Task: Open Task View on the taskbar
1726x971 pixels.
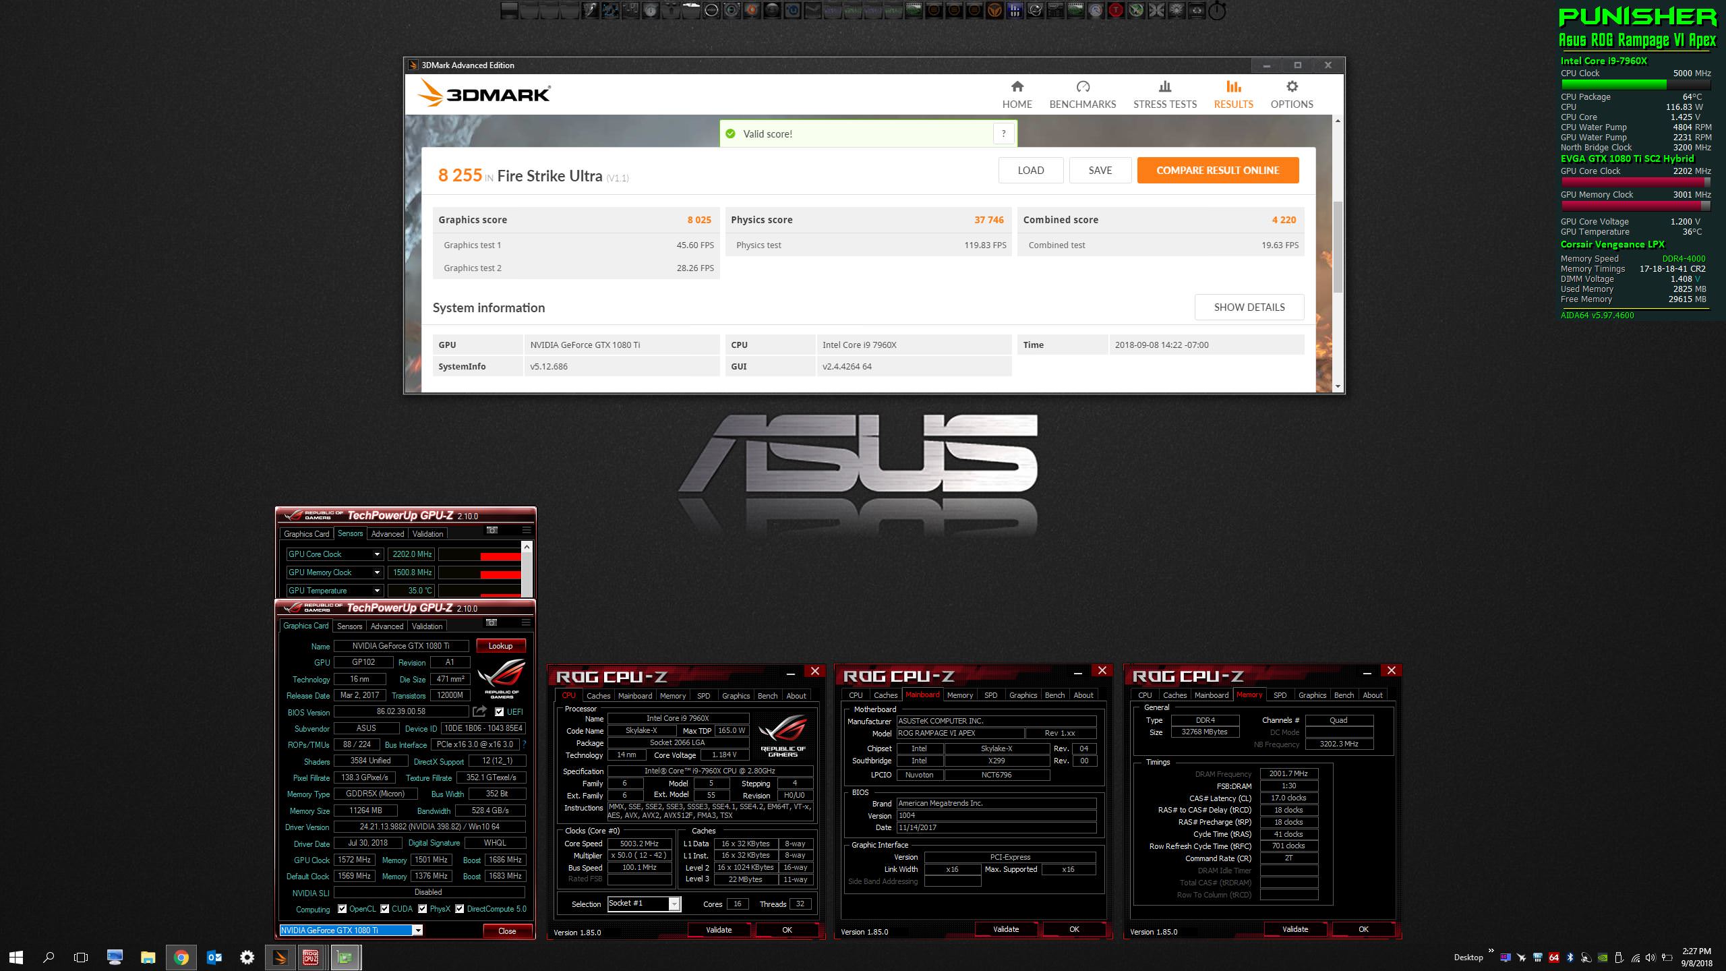Action: point(81,958)
